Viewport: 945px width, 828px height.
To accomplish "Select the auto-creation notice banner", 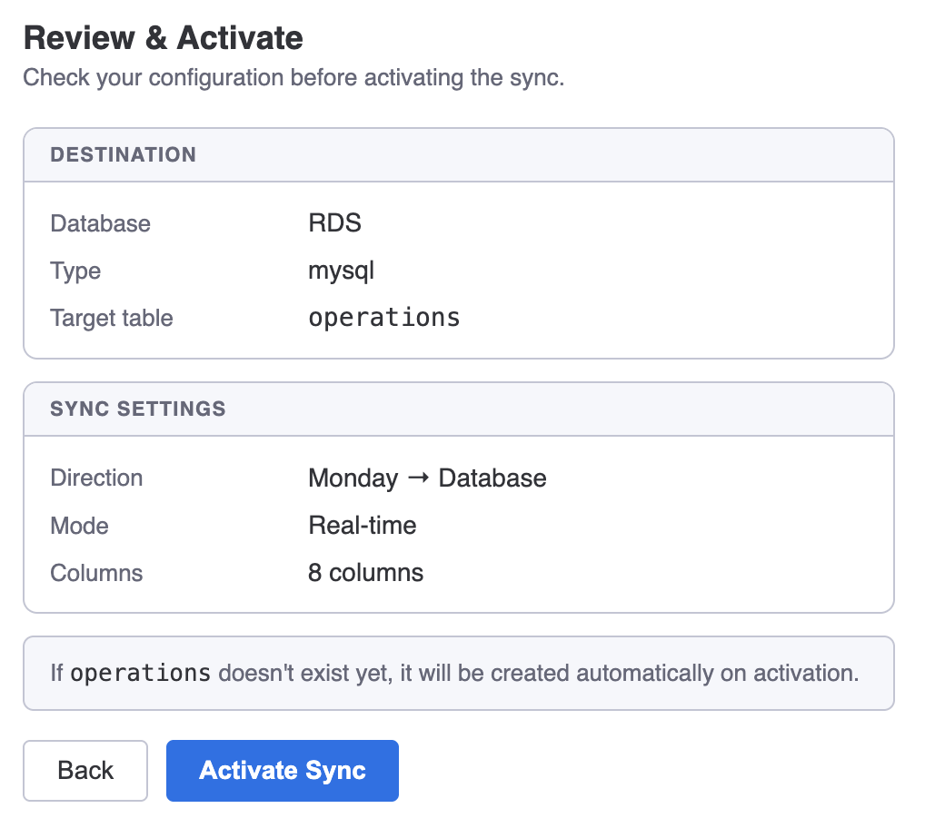I will 459,673.
